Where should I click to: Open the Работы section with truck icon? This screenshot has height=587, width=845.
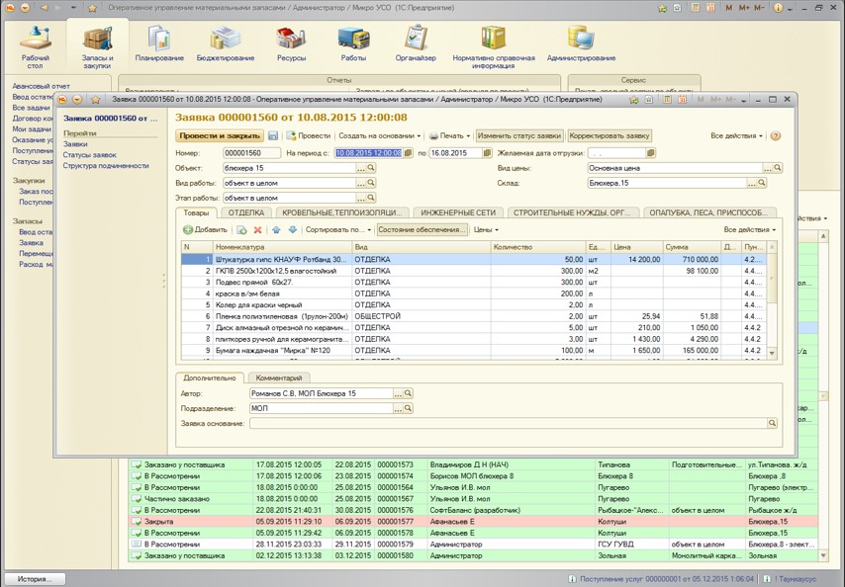pyautogui.click(x=353, y=44)
